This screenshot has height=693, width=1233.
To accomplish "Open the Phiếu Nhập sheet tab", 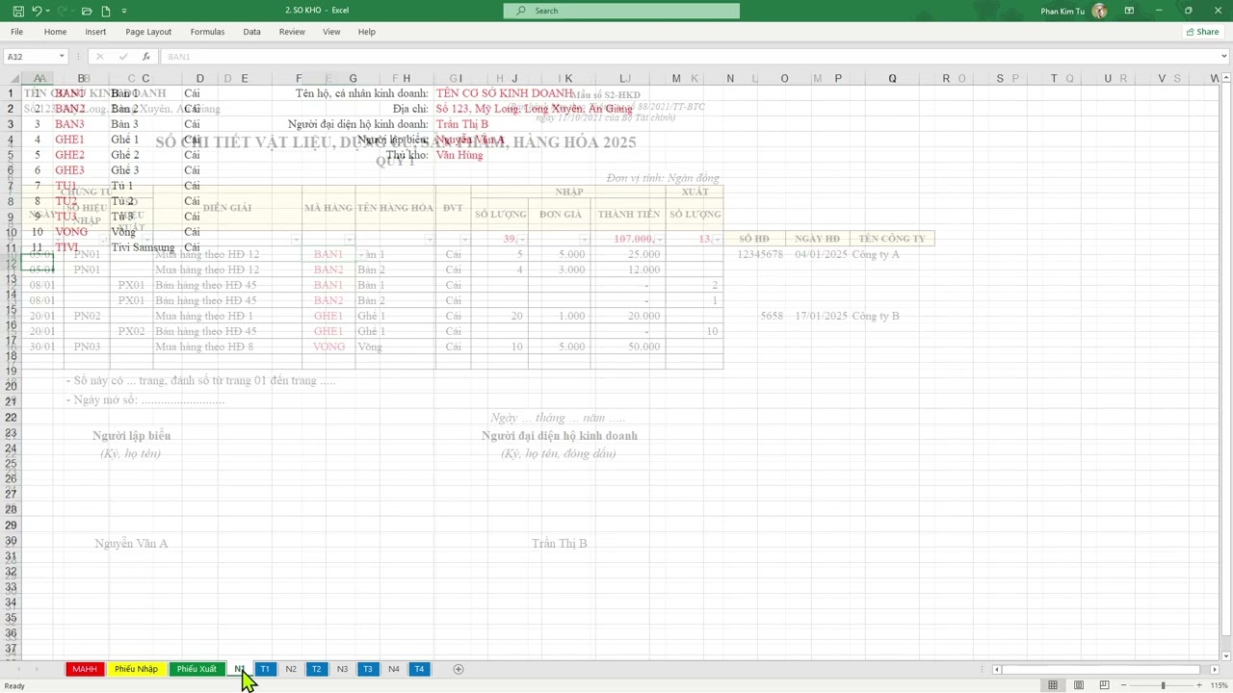I will [x=136, y=669].
